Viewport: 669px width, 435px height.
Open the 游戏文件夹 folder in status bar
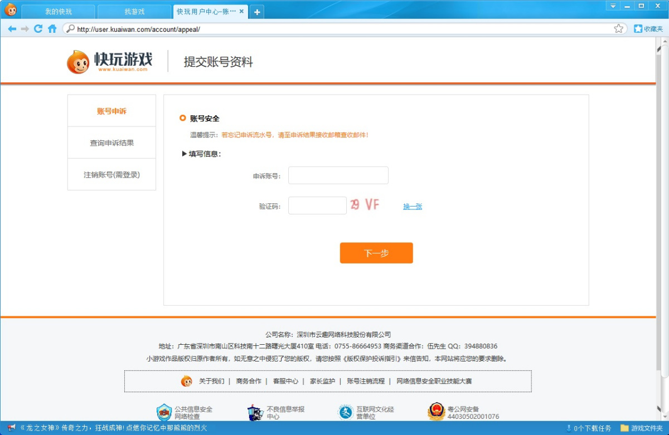[642, 428]
